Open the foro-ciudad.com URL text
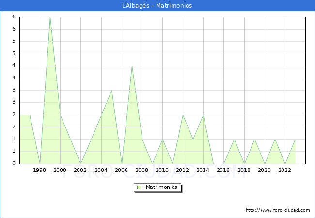 coord(278,210)
